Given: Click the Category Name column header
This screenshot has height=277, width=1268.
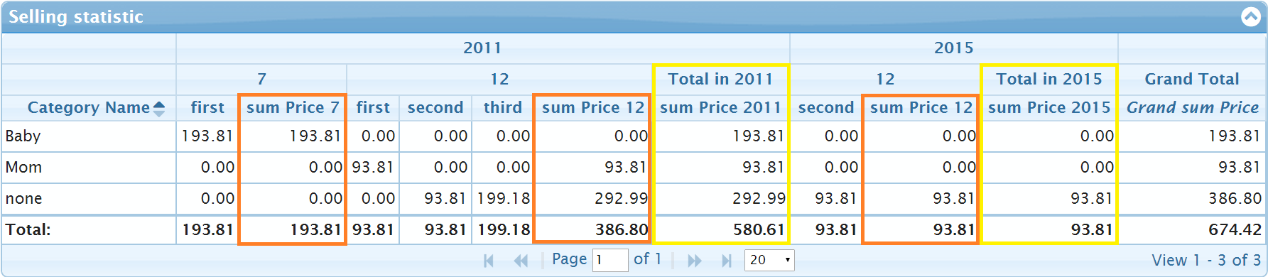Looking at the screenshot, I should click(89, 108).
